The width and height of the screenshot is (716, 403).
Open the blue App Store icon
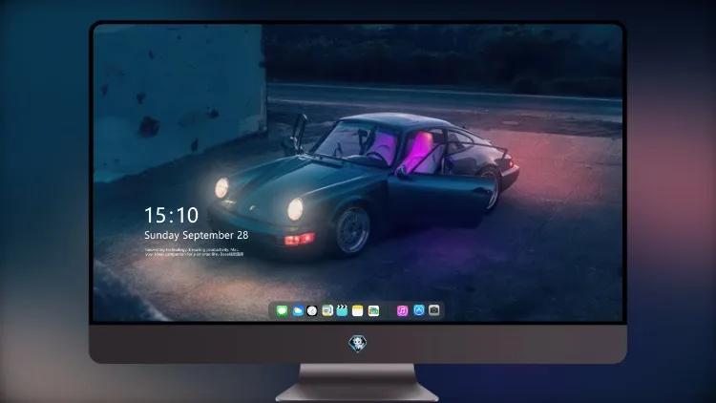419,310
